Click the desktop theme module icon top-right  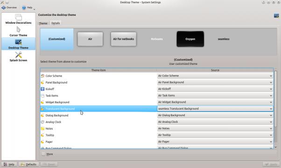tap(276, 16)
